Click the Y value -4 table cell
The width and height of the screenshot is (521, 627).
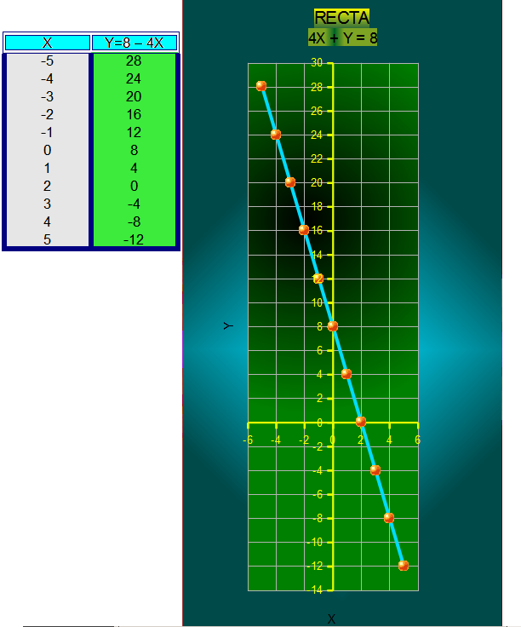coord(134,204)
